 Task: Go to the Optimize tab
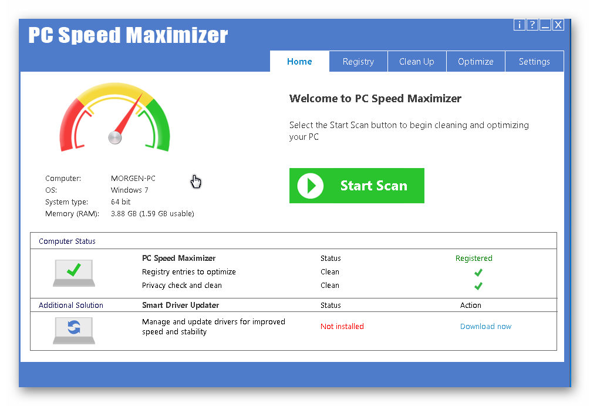[x=476, y=61]
